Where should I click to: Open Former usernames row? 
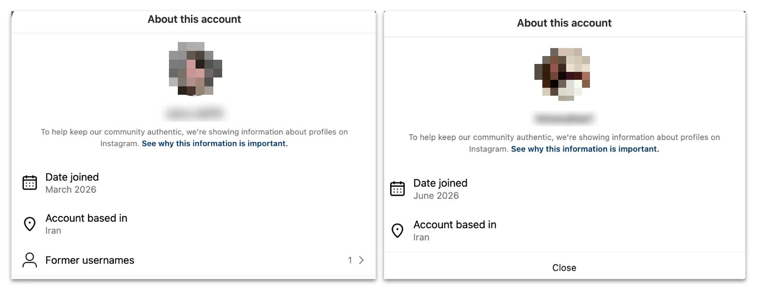pos(193,260)
